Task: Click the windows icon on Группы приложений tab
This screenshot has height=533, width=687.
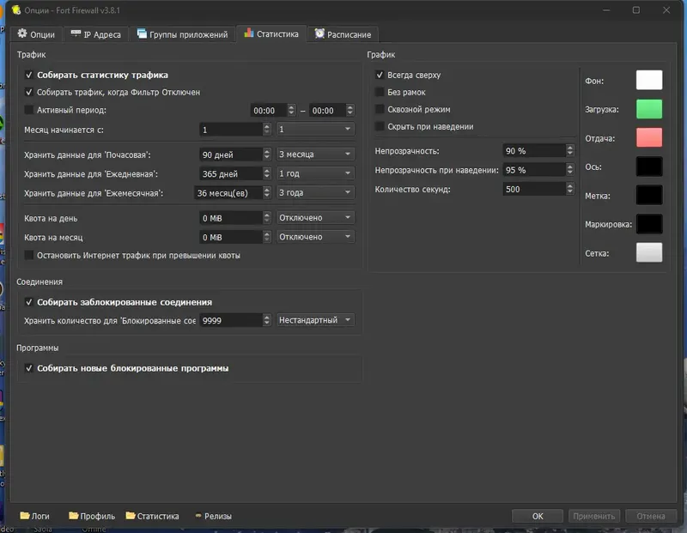Action: point(142,33)
